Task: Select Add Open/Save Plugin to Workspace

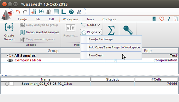Action: point(111,47)
